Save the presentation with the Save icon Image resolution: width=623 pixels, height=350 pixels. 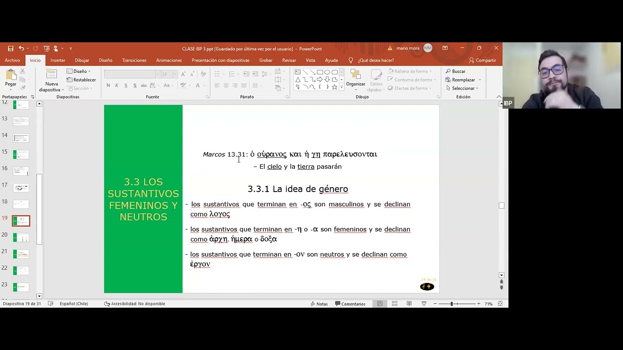click(x=11, y=49)
